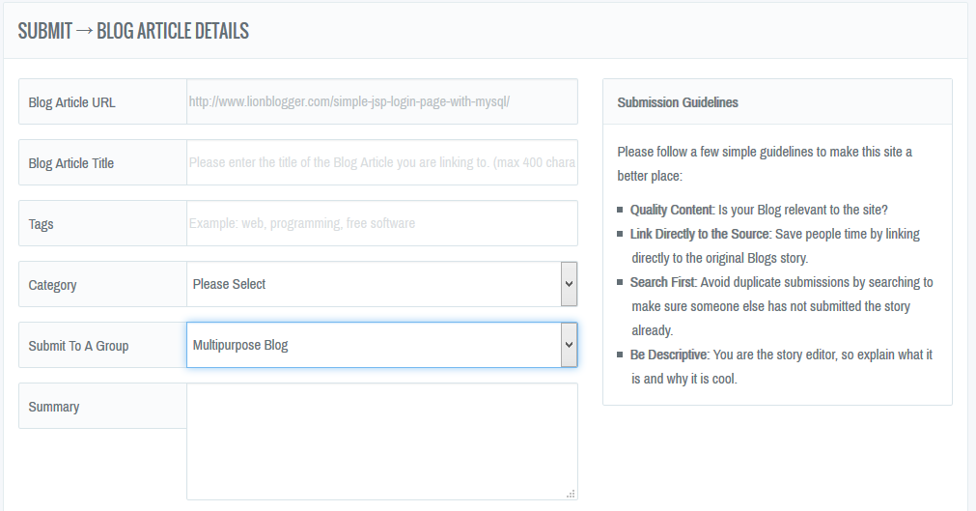Click inside the Summary text area
This screenshot has width=976, height=511.
[381, 440]
